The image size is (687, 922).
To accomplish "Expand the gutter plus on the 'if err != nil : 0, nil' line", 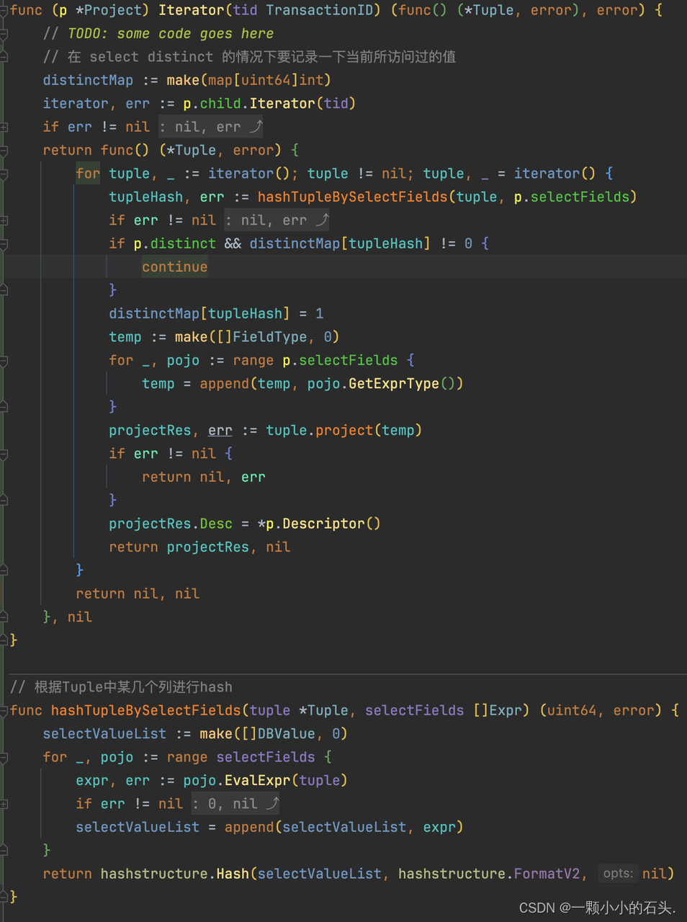I will click(x=4, y=804).
